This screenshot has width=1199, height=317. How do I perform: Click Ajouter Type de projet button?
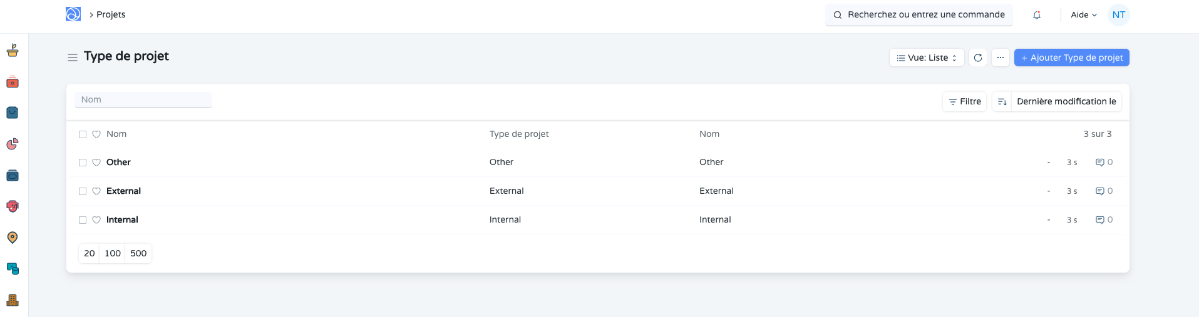1071,58
